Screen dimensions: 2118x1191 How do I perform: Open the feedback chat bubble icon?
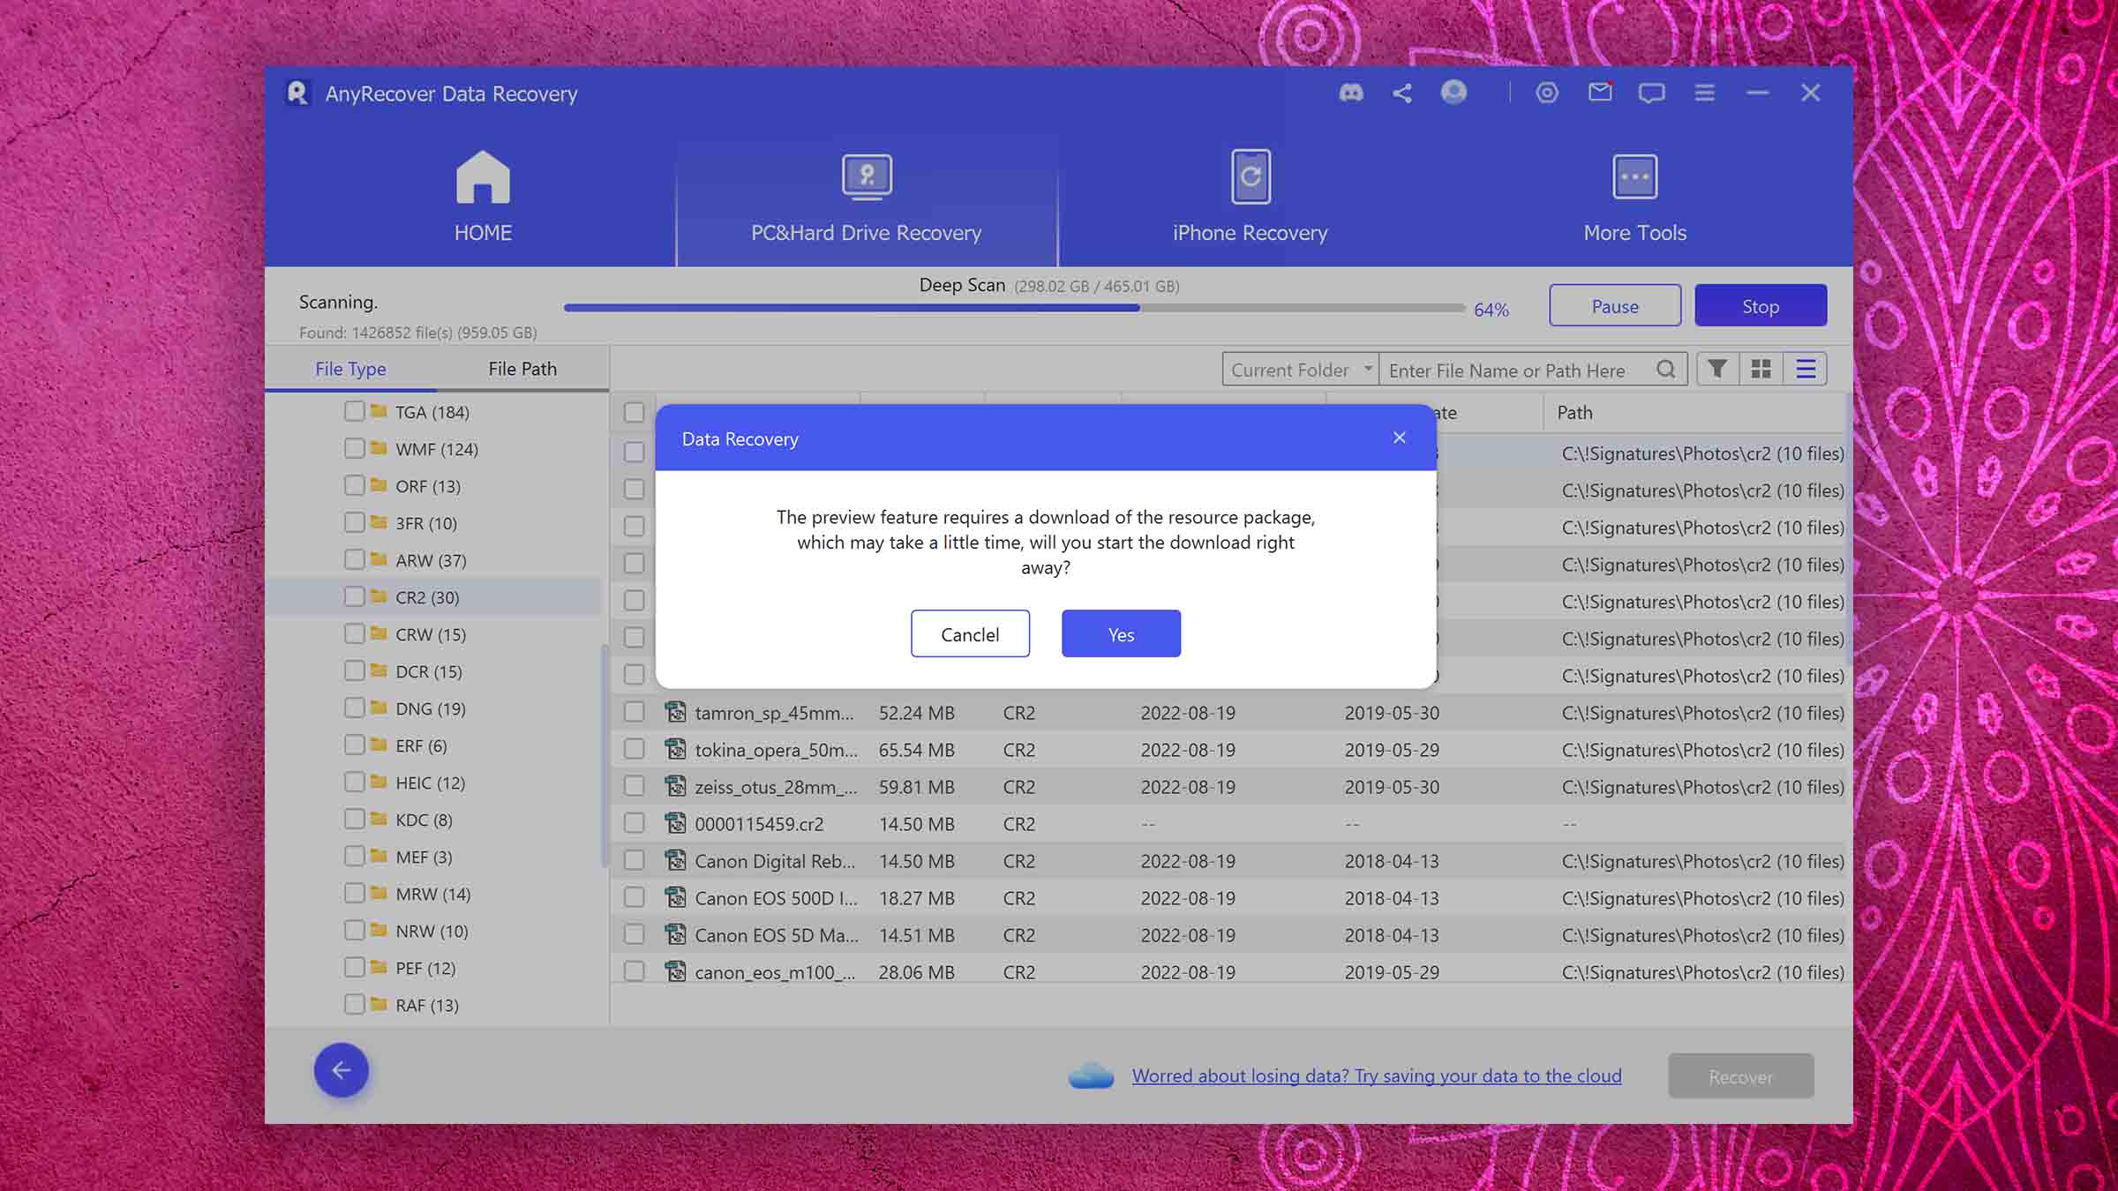point(1651,93)
